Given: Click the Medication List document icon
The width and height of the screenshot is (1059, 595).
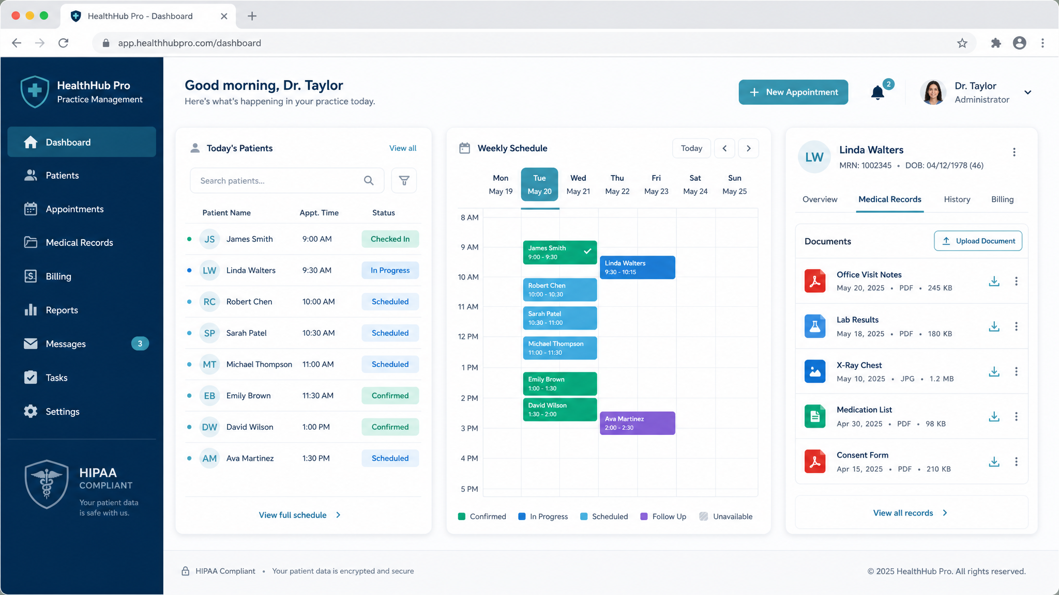Looking at the screenshot, I should (815, 416).
